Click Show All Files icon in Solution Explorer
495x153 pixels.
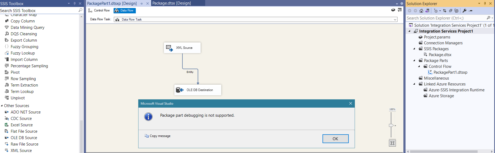(456, 11)
